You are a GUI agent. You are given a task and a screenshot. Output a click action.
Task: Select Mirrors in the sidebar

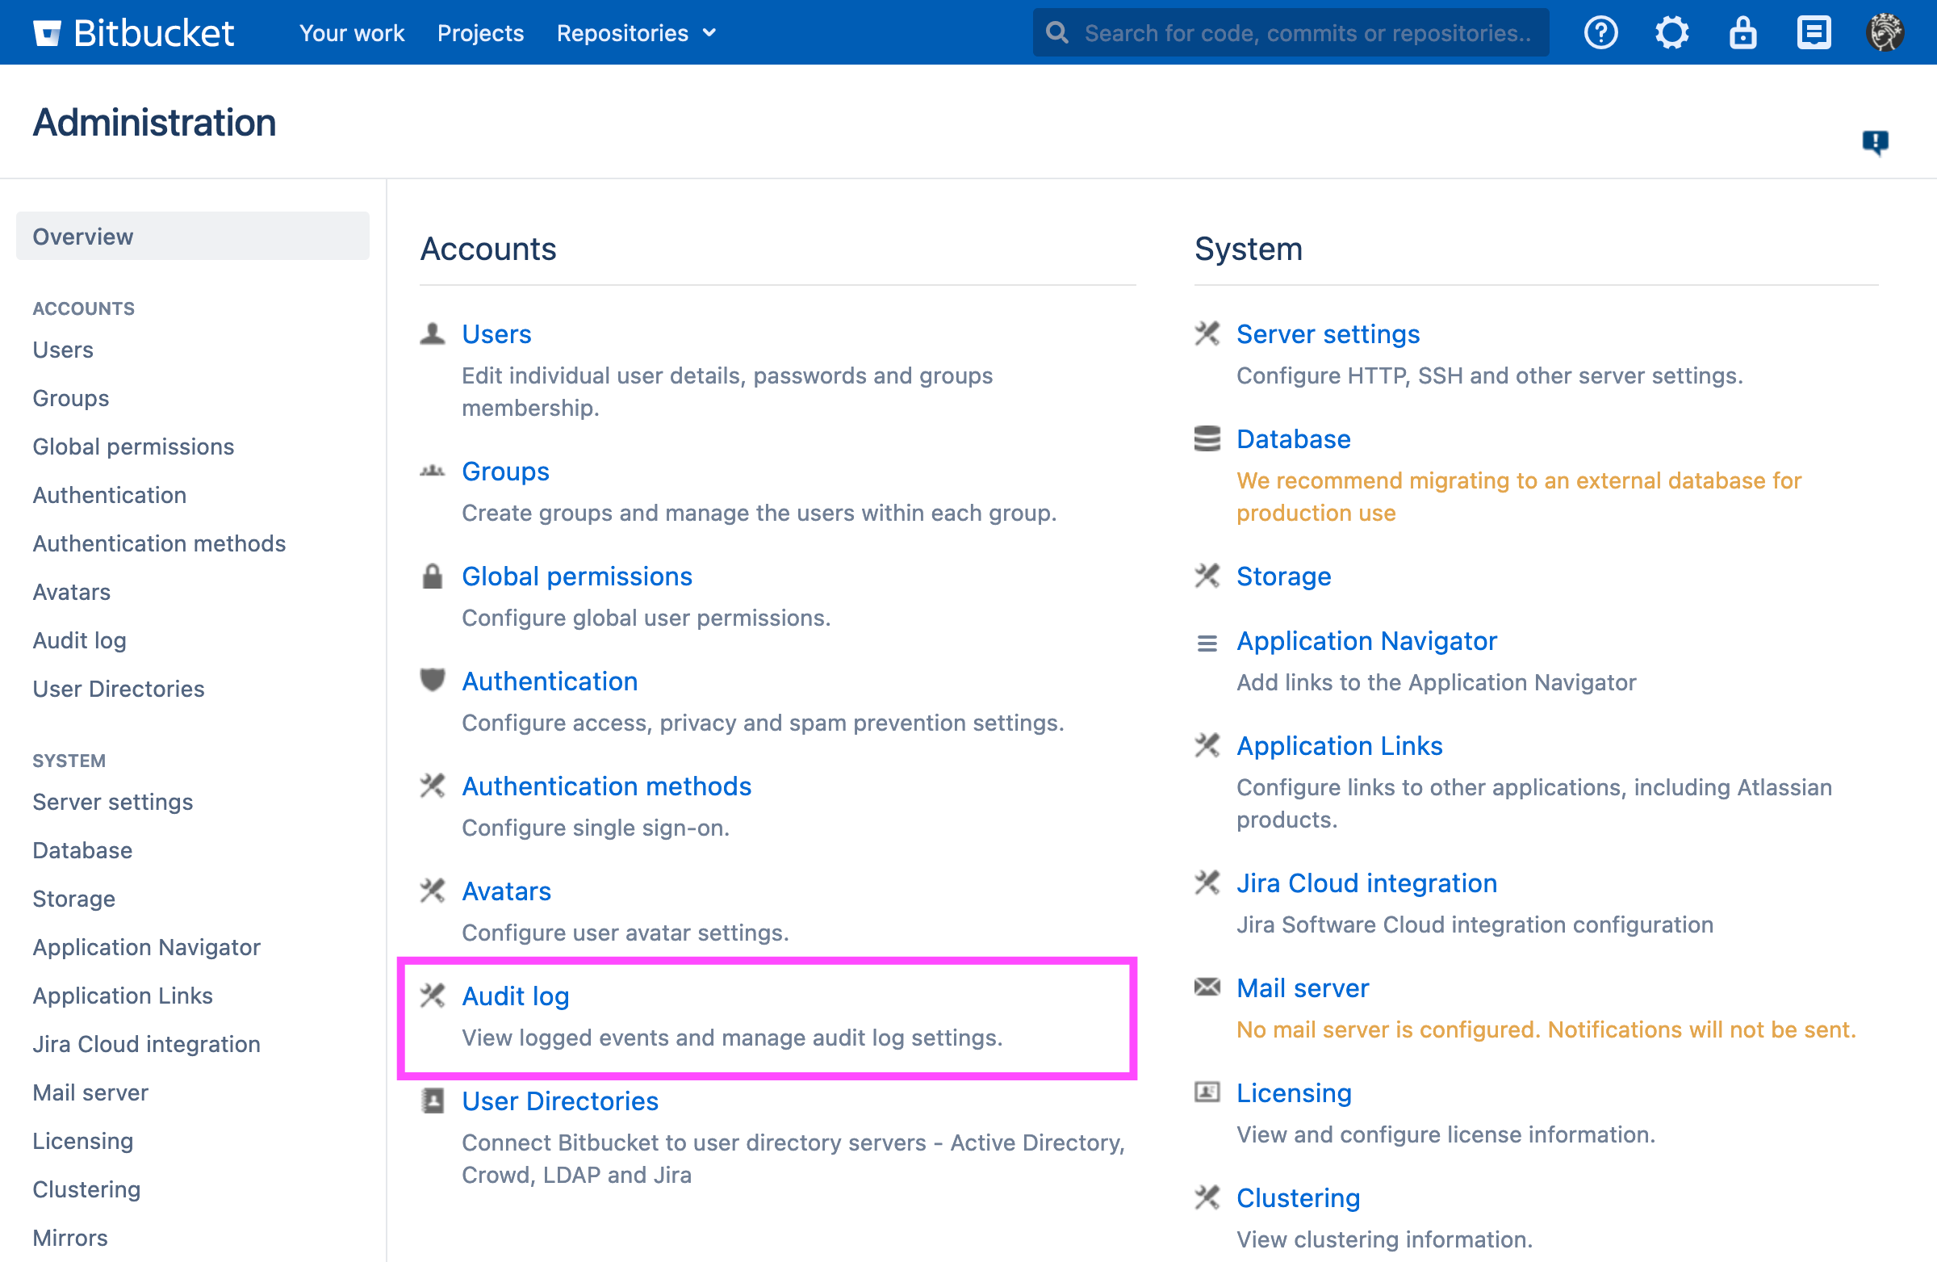70,1238
